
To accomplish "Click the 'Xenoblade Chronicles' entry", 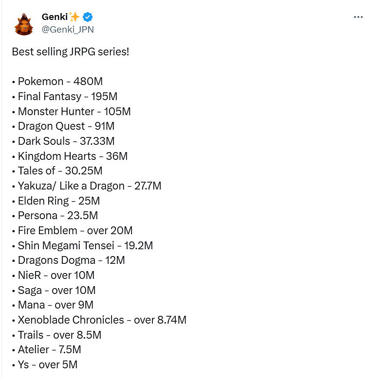I will tap(102, 320).
